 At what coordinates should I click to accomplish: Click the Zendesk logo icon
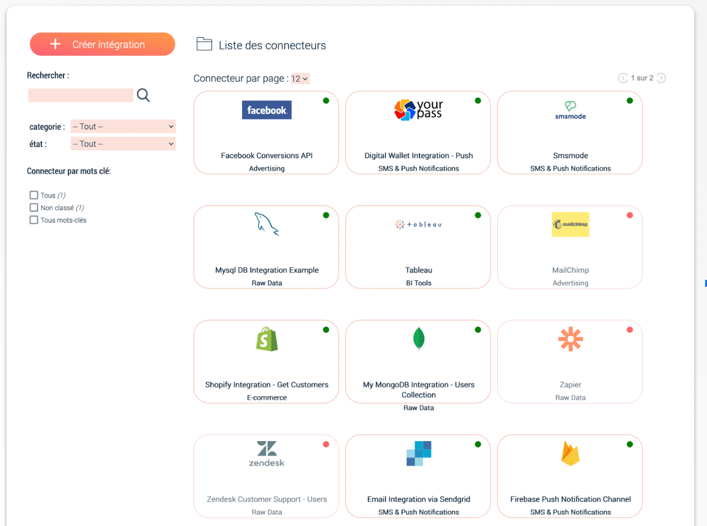[x=267, y=454]
